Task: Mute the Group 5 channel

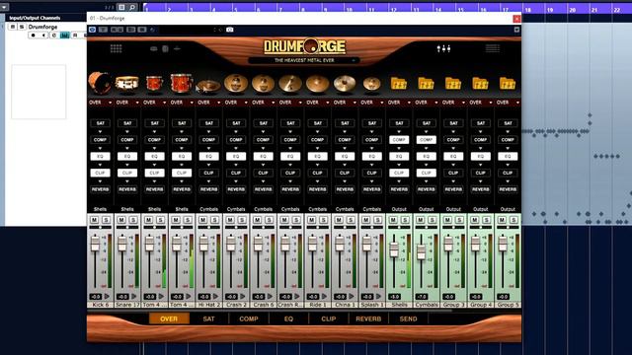Action: click(502, 220)
